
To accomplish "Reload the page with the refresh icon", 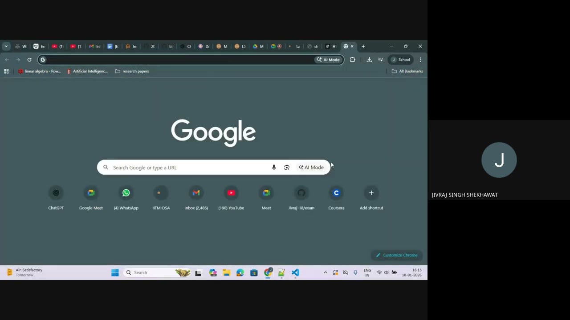I will click(29, 60).
